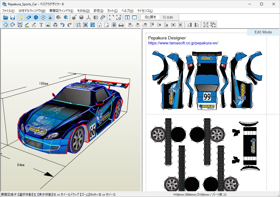This screenshot has height=197, width=280.
Task: Click the align left edges icon
Action: (x=131, y=25)
